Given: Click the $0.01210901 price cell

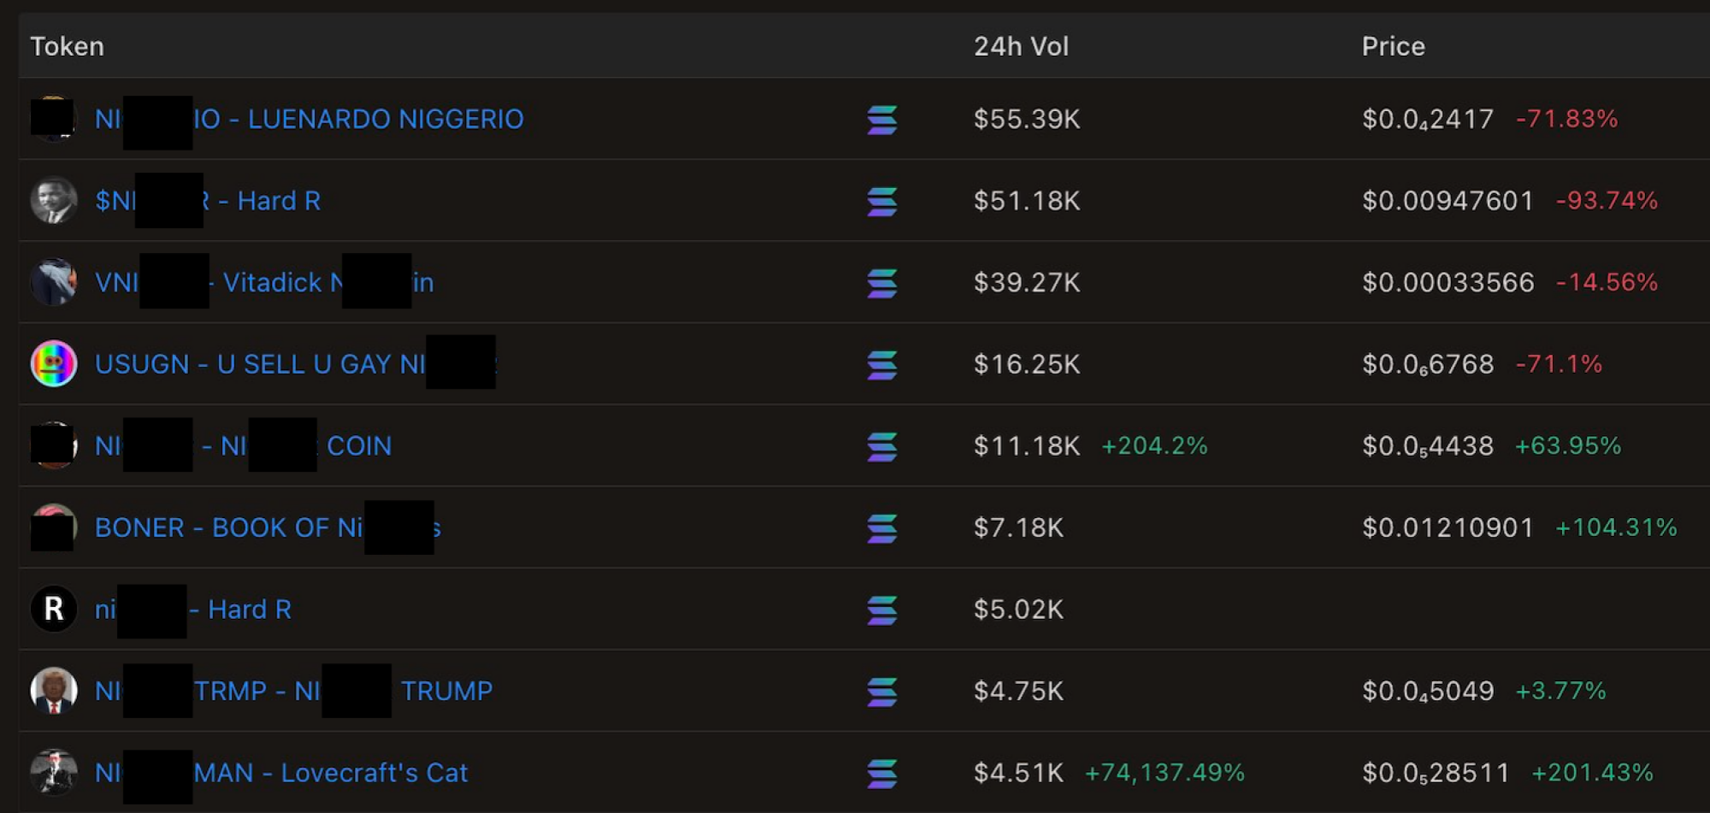Looking at the screenshot, I should (1448, 527).
